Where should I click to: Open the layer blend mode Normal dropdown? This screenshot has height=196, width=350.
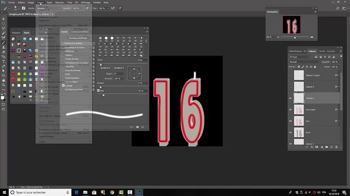tap(305, 62)
